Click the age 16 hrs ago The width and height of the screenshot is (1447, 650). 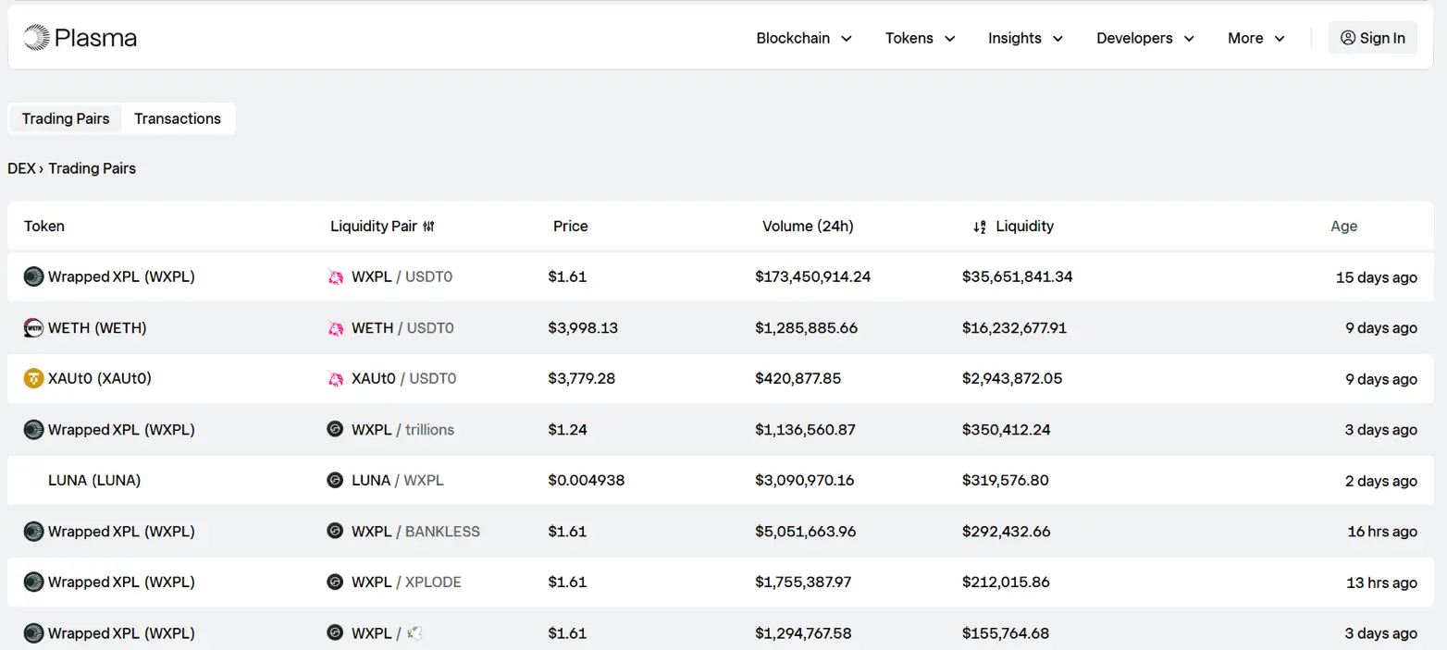click(1382, 532)
